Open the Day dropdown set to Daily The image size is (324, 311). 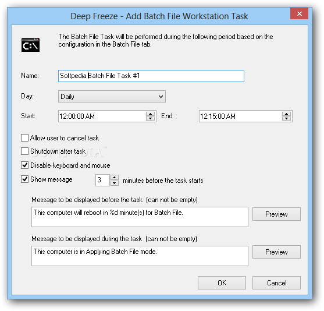point(112,97)
